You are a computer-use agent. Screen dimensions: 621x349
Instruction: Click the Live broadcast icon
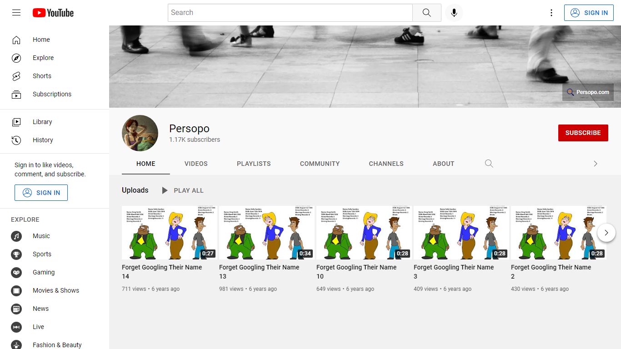[16, 327]
